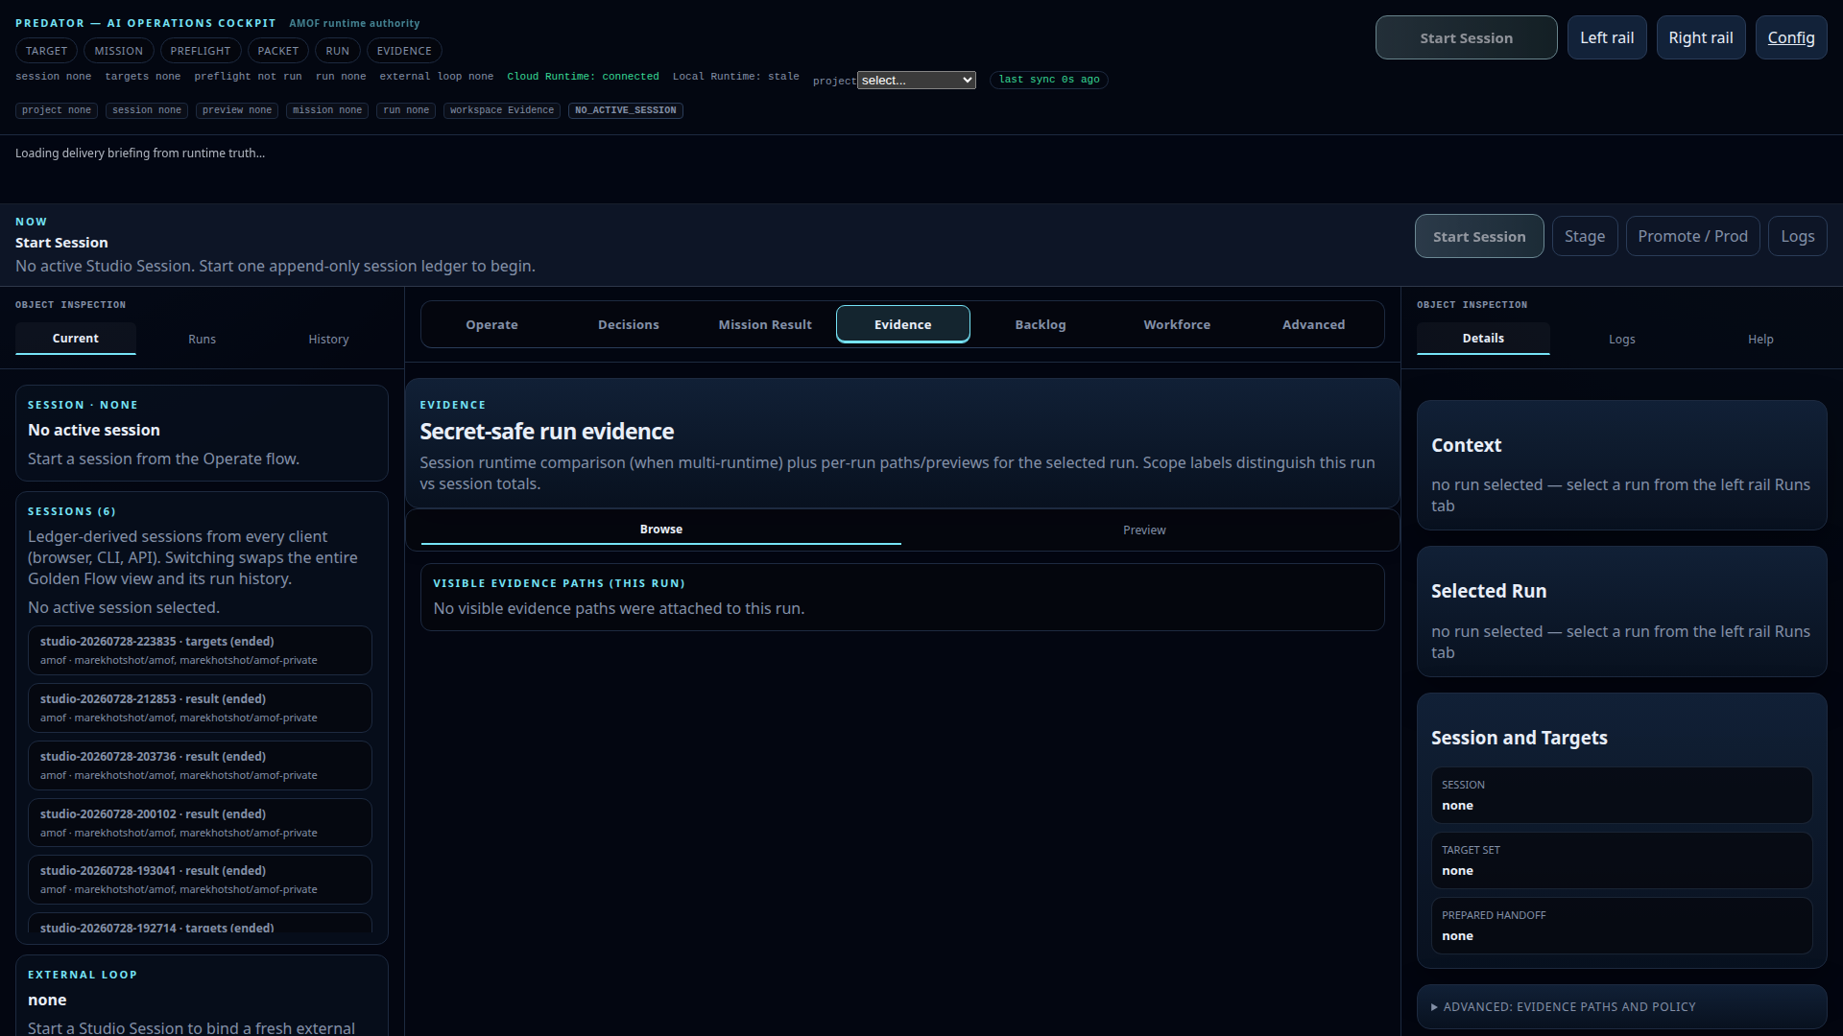Select session studio-20260728-203736 result (ended)
This screenshot has width=1843, height=1036.
(200, 765)
